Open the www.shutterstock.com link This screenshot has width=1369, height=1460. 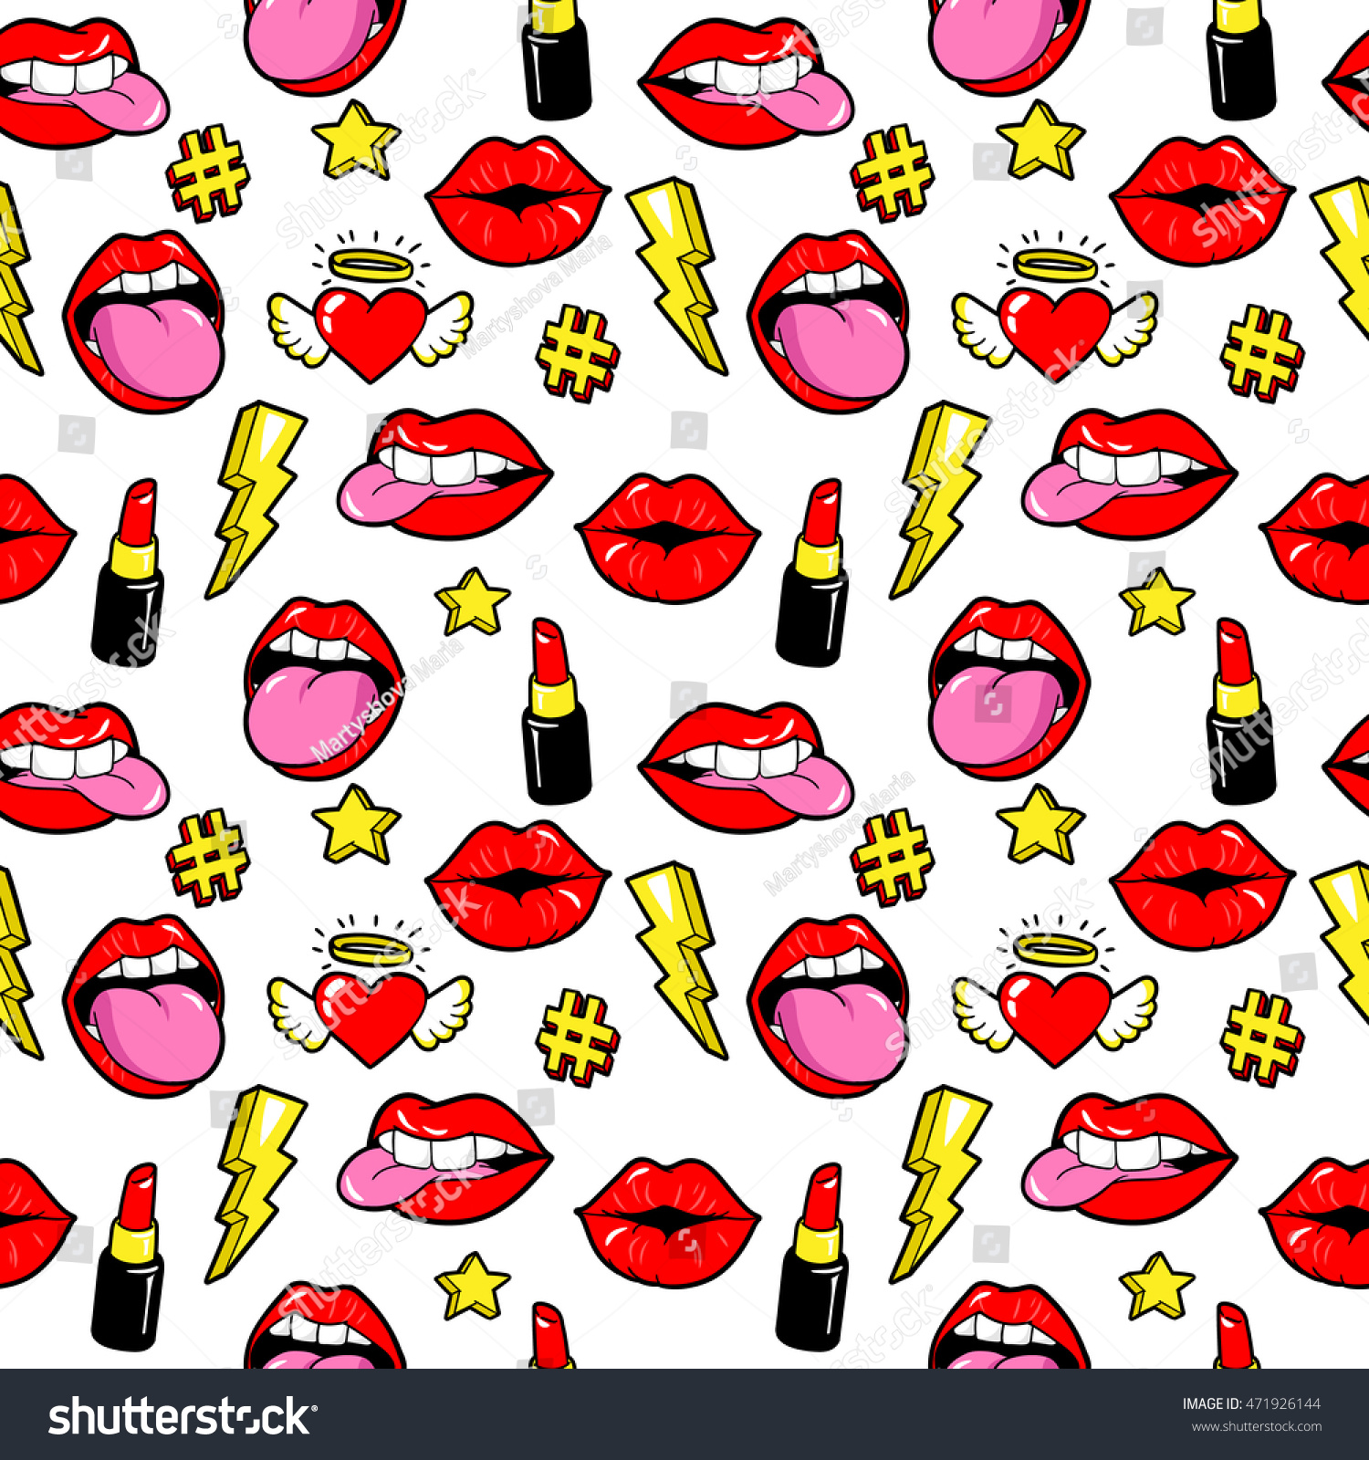click(1257, 1426)
